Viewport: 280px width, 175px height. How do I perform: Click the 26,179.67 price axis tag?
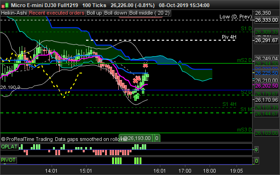coord(266,94)
